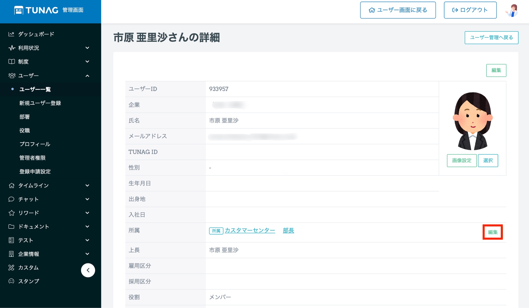The image size is (529, 308).
Task: Select ユーザー一覧 in the sidebar
Action: click(35, 89)
